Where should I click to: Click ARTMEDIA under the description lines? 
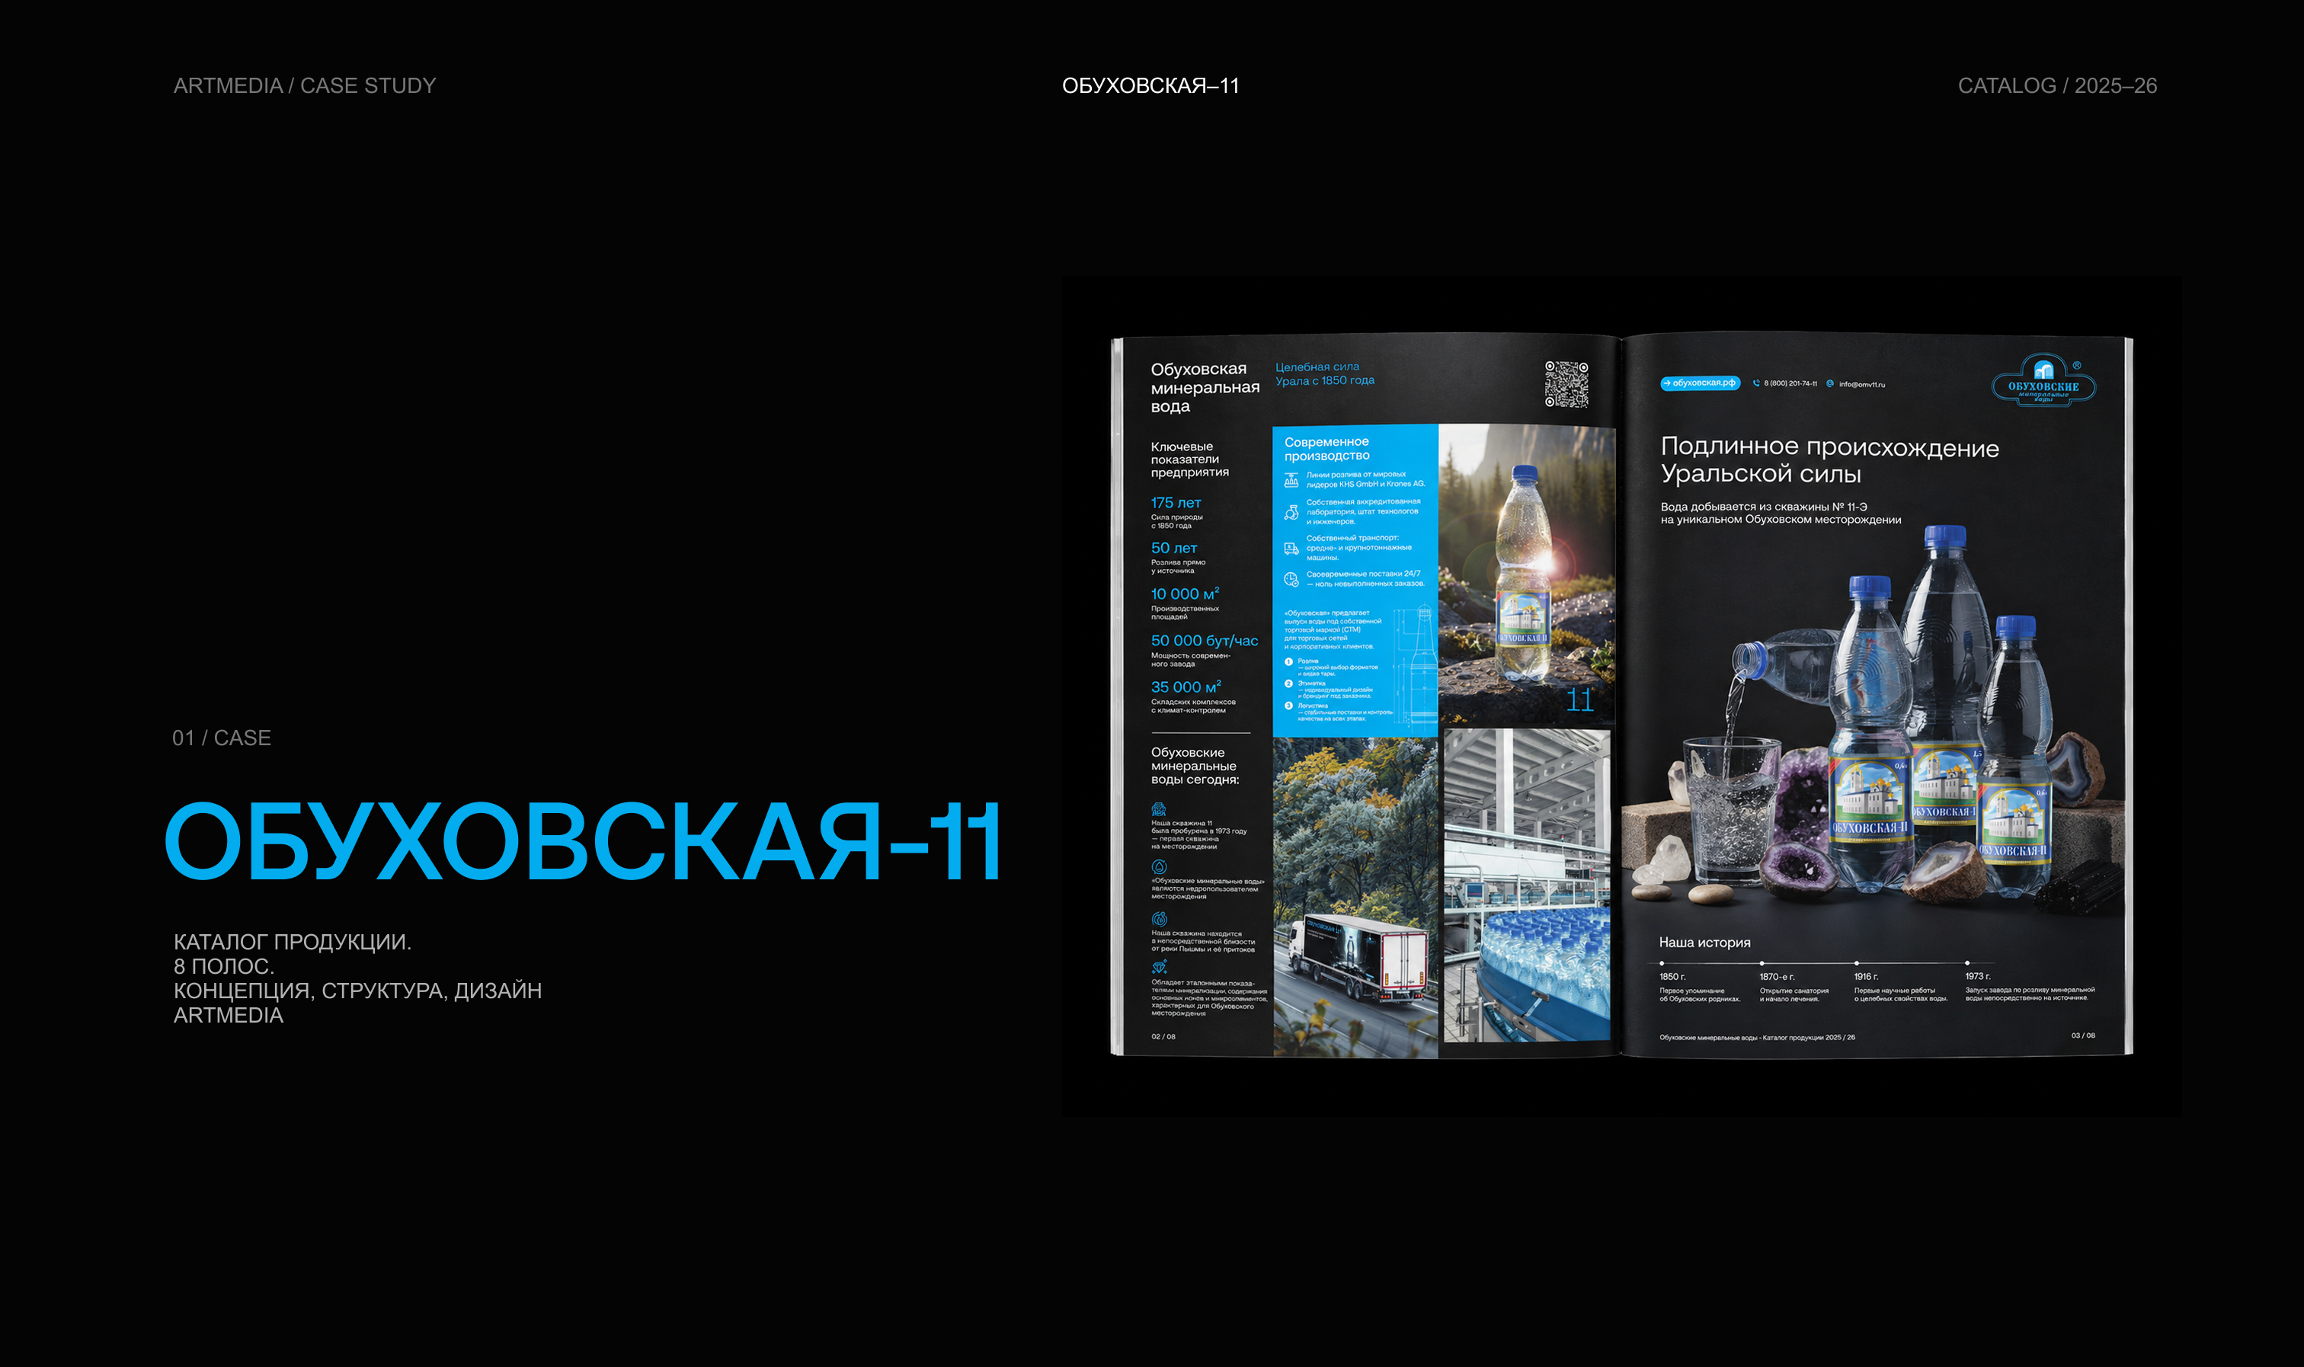click(x=229, y=1015)
